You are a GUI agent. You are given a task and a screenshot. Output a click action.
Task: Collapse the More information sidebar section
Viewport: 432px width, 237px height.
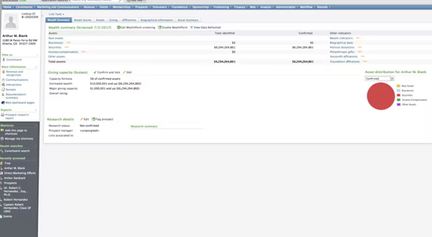tap(36, 67)
